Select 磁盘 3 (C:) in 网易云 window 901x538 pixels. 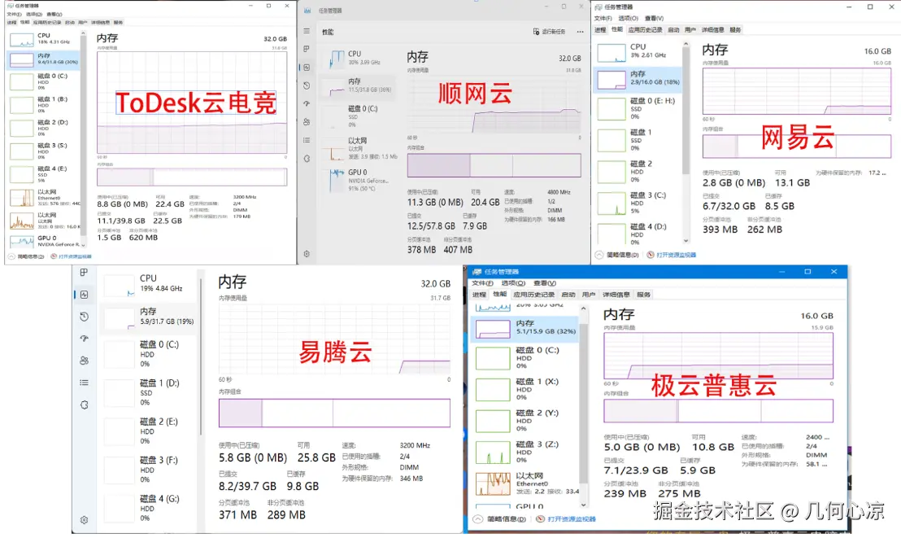[x=638, y=203]
